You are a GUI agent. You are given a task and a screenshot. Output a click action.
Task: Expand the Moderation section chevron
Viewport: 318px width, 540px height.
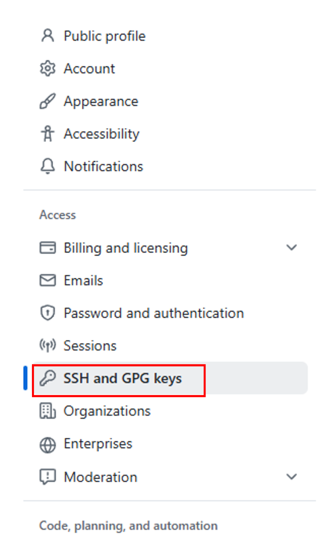tap(291, 477)
